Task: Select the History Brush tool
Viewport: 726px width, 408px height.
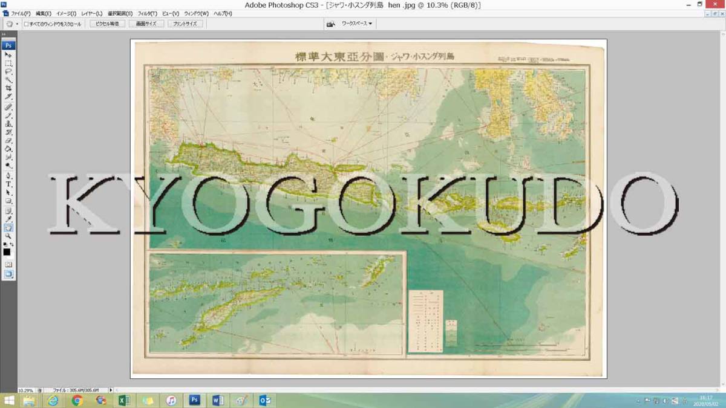Action: (8, 132)
